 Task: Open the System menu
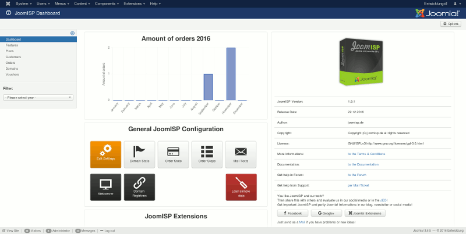pos(24,3)
